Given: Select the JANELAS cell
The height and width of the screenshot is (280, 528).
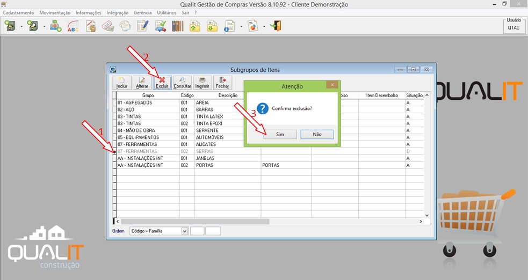Looking at the screenshot, I should [x=228, y=158].
